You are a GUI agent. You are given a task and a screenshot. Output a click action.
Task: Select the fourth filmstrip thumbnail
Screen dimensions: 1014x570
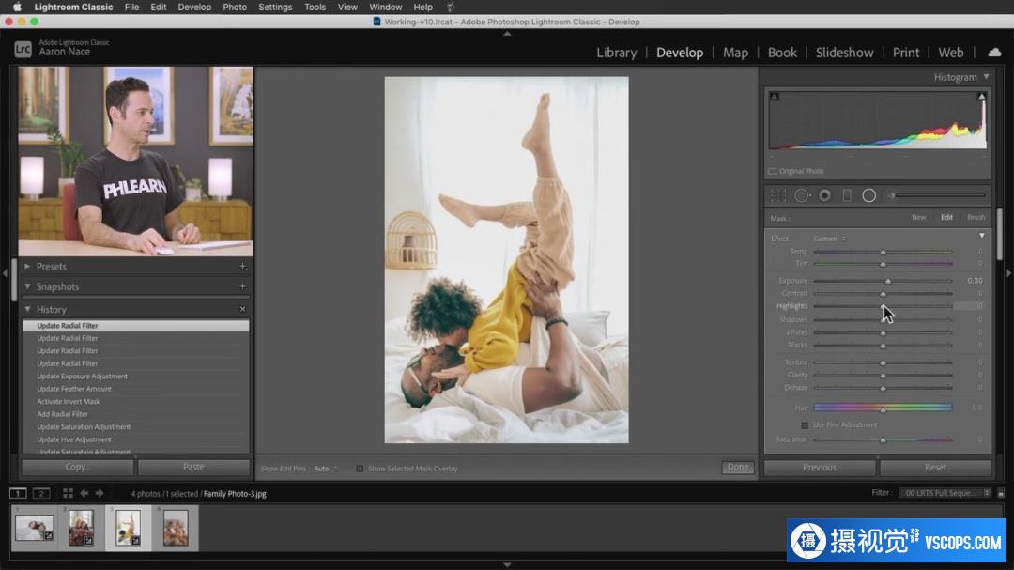point(176,528)
